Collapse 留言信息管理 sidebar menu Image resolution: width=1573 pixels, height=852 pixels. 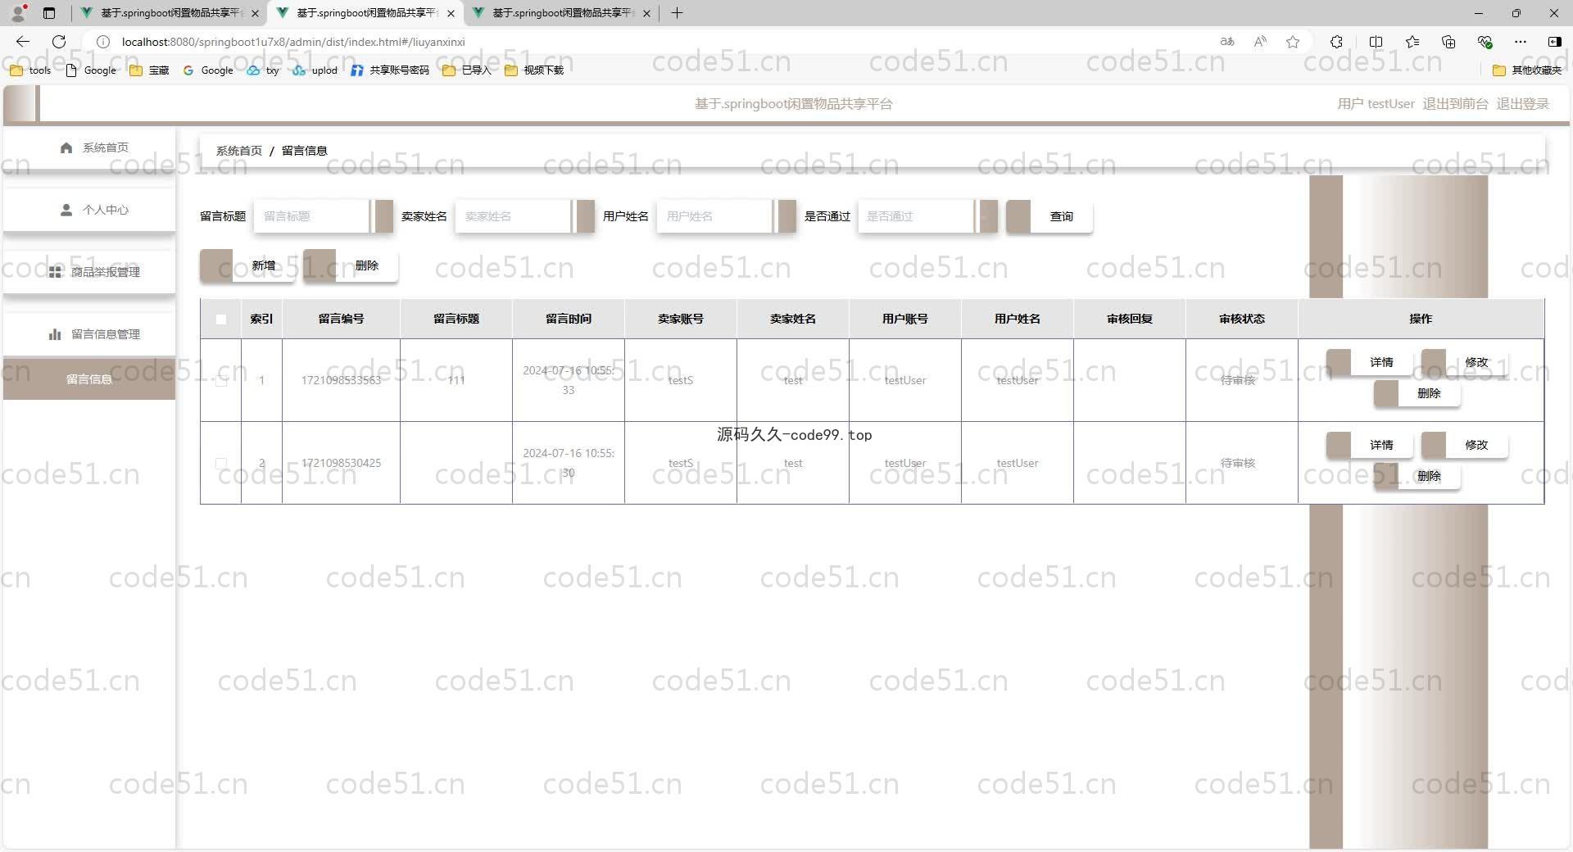(89, 334)
